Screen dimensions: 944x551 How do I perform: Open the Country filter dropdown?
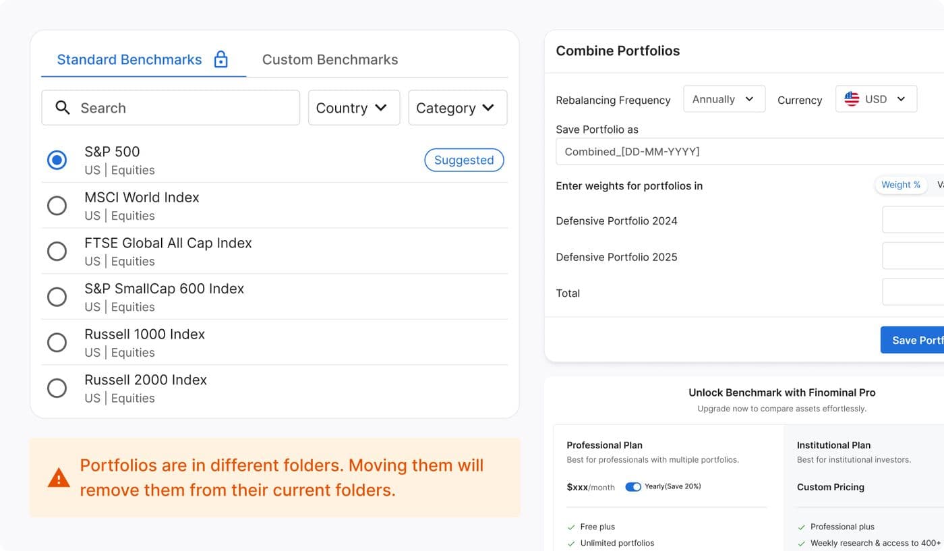(x=354, y=108)
